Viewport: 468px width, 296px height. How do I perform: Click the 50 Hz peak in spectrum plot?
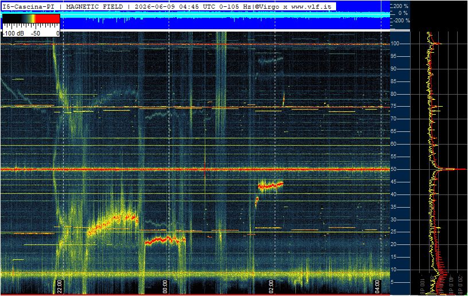tap(451, 169)
